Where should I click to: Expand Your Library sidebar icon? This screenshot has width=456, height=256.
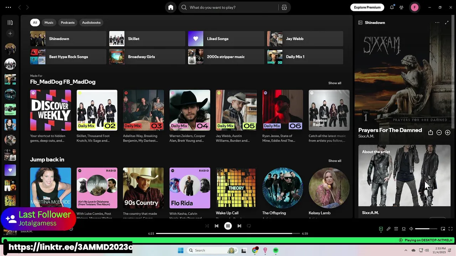click(x=10, y=22)
